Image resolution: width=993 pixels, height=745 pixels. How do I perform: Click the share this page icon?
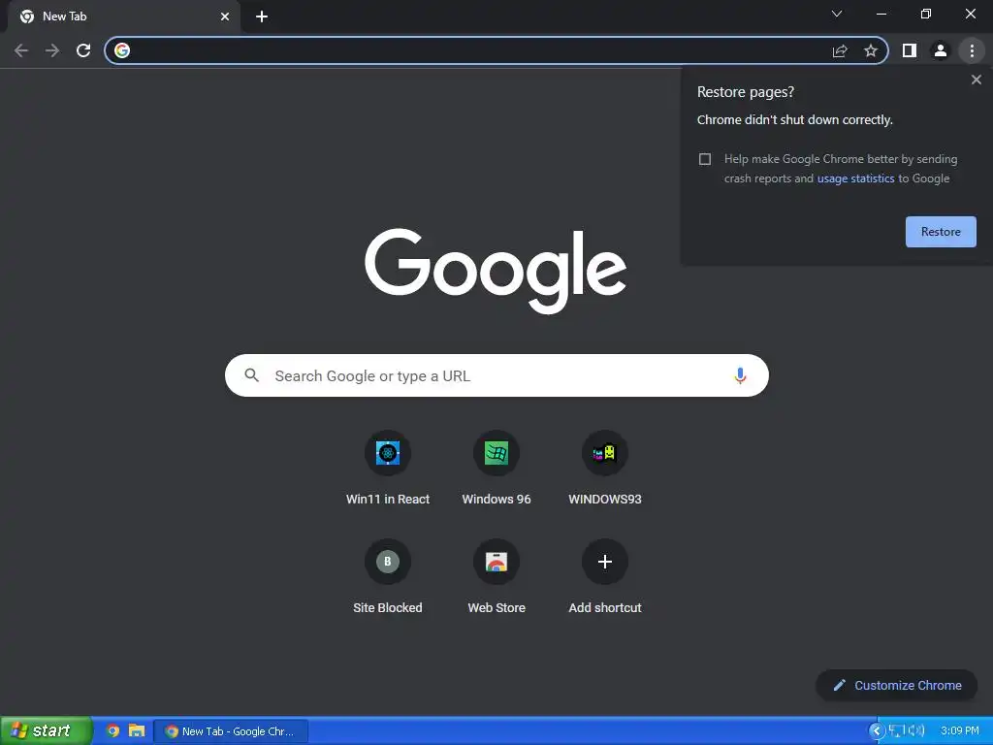pos(840,50)
